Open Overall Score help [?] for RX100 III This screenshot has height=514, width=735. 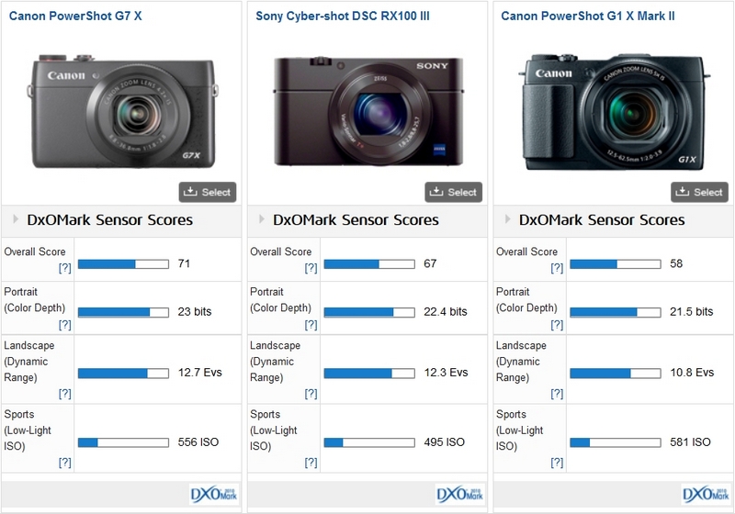311,268
